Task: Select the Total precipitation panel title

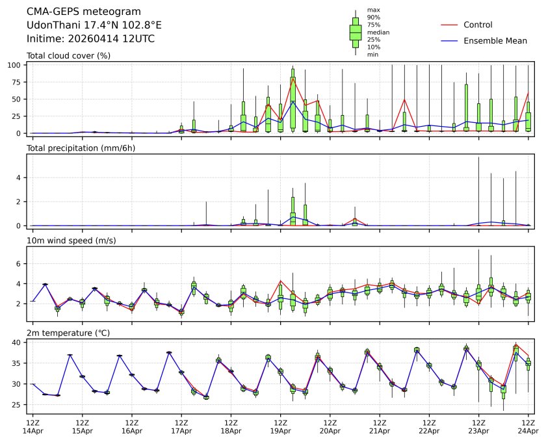Action: [77, 148]
